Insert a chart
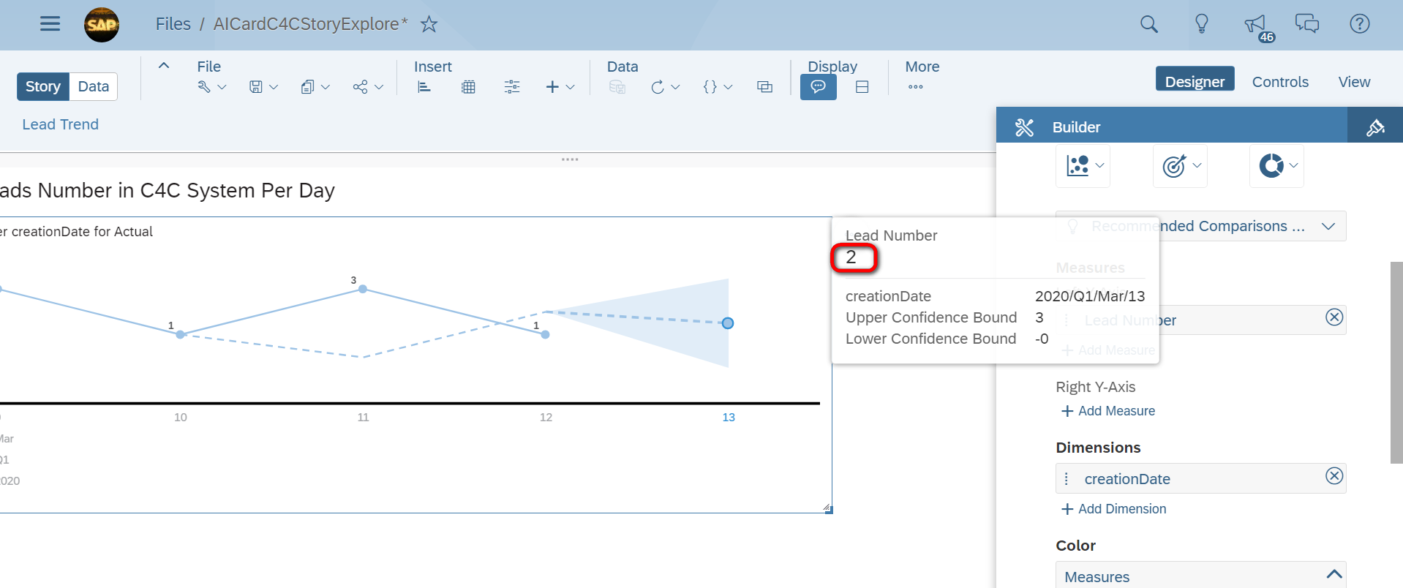 tap(424, 87)
